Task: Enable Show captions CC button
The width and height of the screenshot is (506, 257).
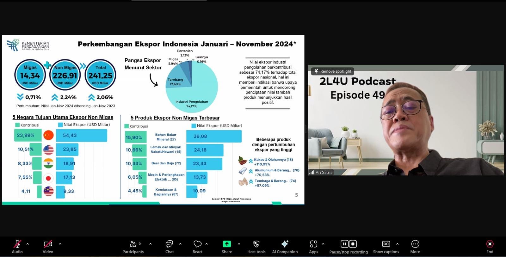Action: point(386,244)
